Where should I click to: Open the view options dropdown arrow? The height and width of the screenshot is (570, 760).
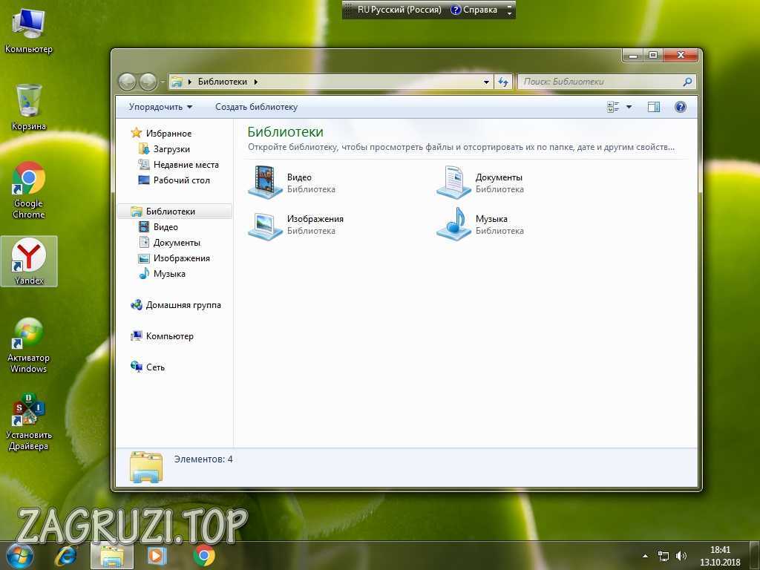(629, 107)
